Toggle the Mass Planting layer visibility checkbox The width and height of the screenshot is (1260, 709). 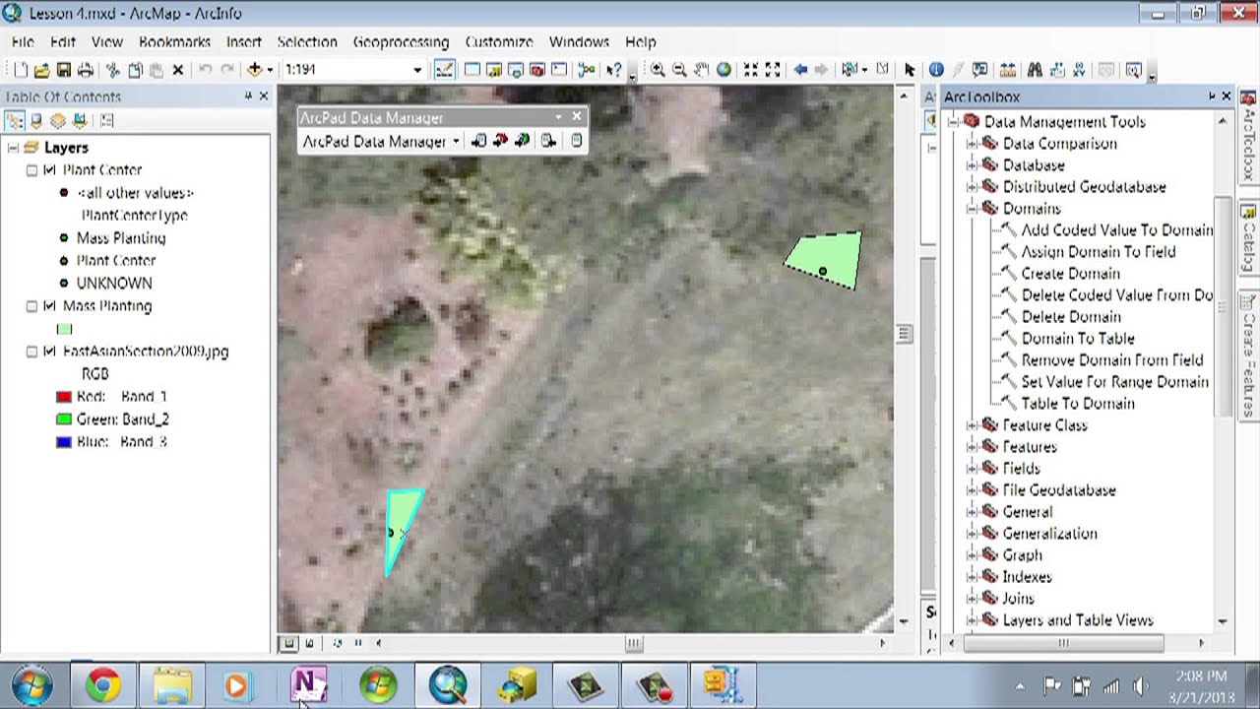(x=49, y=306)
